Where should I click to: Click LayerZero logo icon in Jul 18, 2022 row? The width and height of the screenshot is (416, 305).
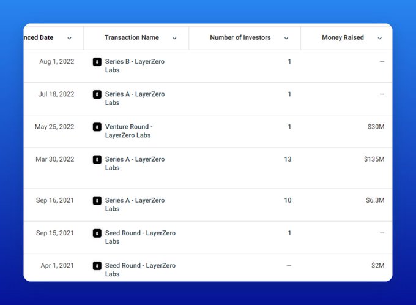pos(97,94)
